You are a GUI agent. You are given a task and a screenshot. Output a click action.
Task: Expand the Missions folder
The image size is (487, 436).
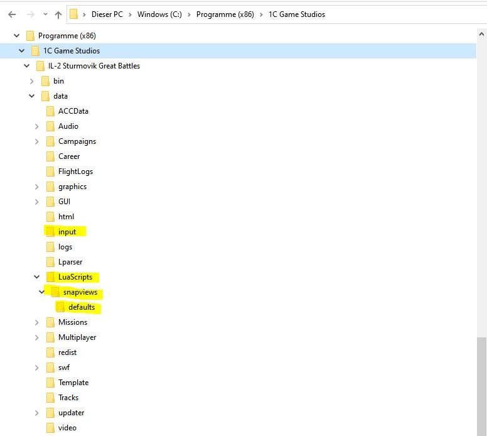point(36,322)
